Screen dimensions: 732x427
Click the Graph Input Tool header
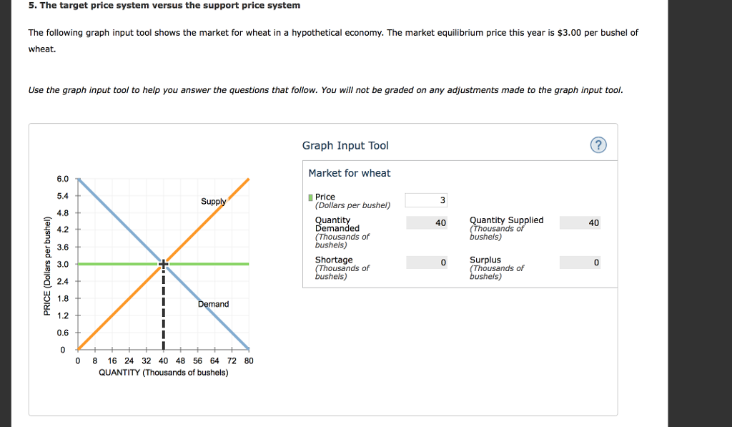click(x=345, y=145)
